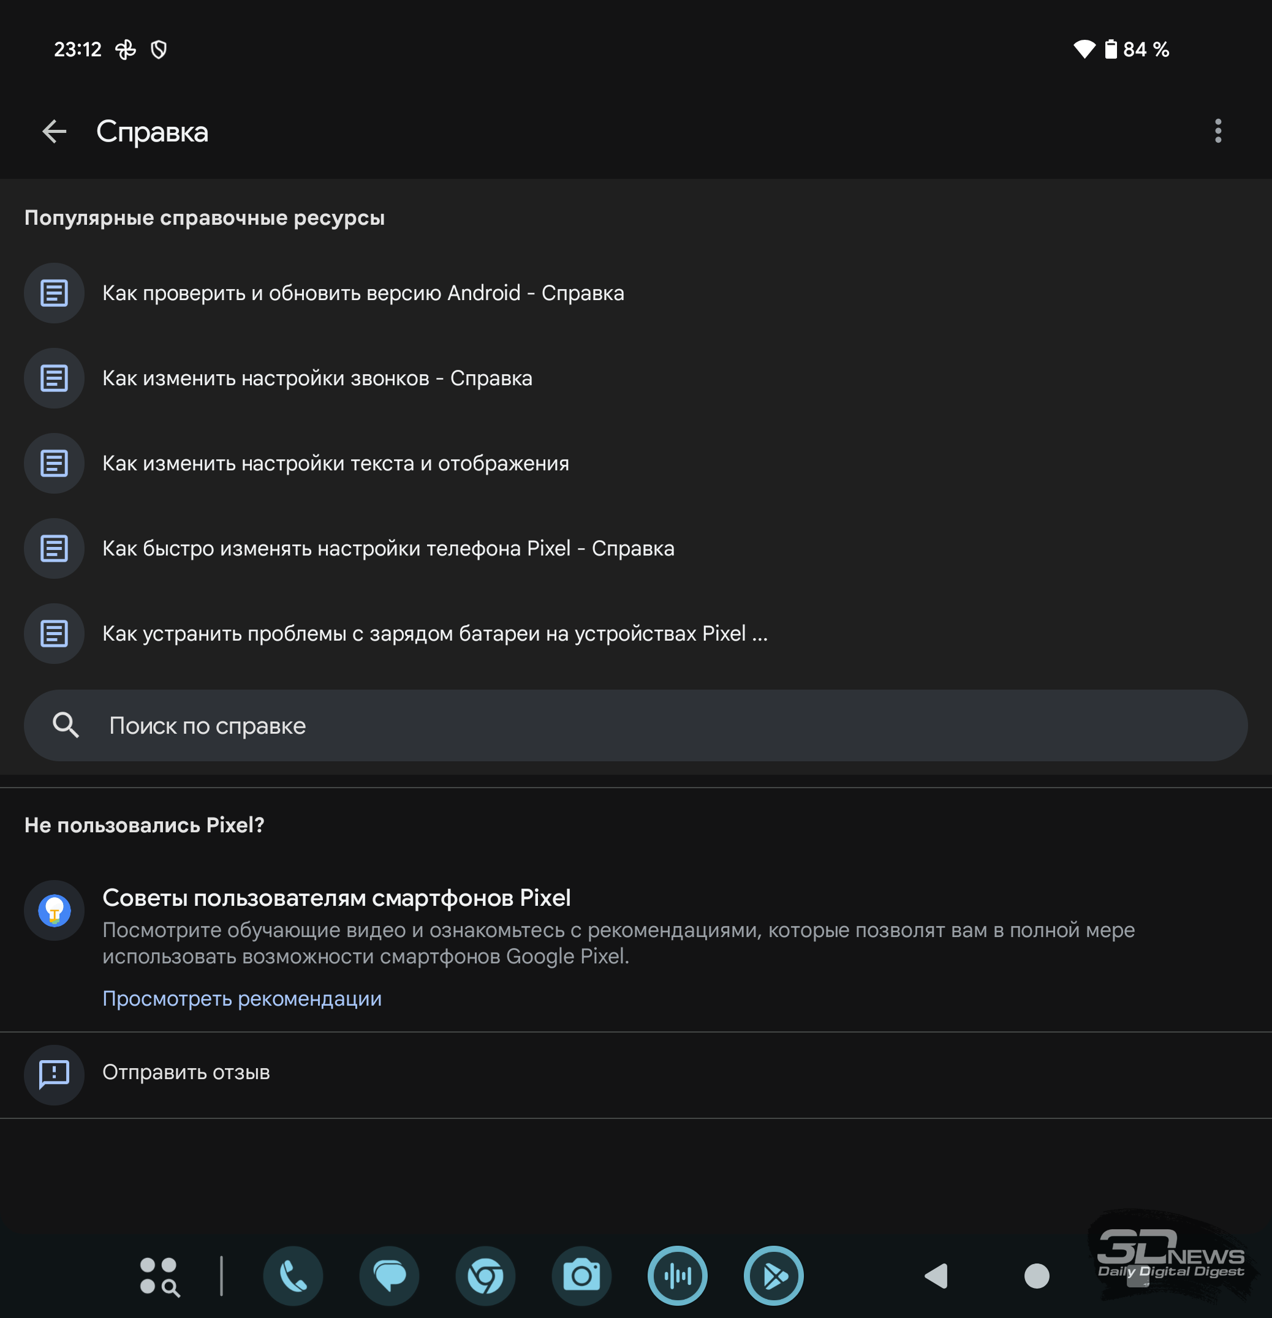Open the Play Store icon in taskbar
Image resolution: width=1272 pixels, height=1318 pixels.
pos(774,1276)
